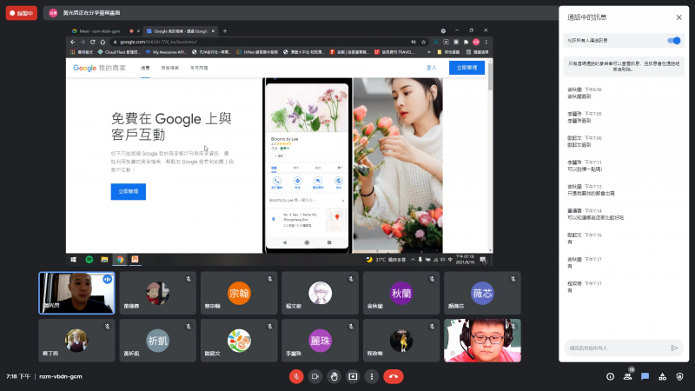Image resolution: width=695 pixels, height=391 pixels.
Task: Click the Google 我的商家 logo
Action: 99,68
